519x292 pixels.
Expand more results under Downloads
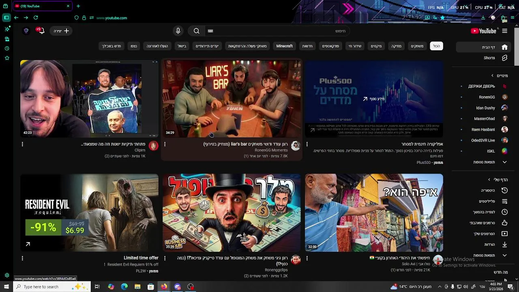[x=483, y=255]
